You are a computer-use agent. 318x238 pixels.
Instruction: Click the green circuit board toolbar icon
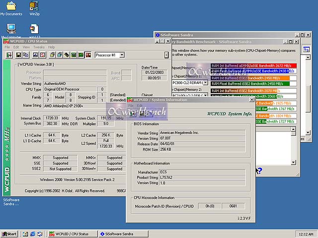74,55
